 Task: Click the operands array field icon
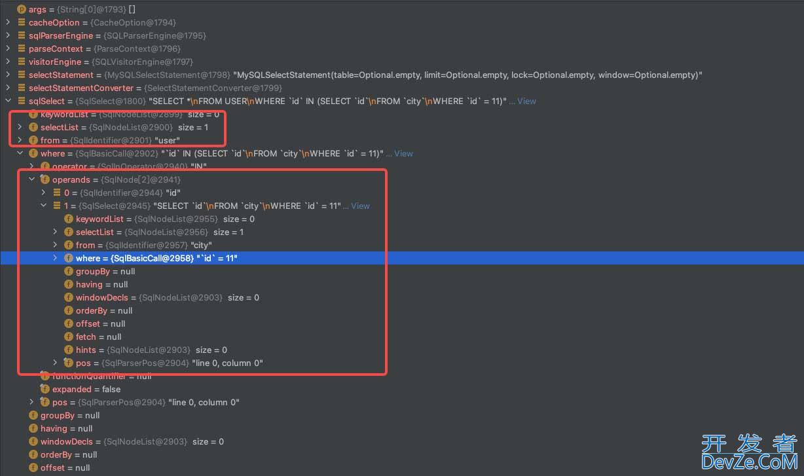click(x=45, y=180)
